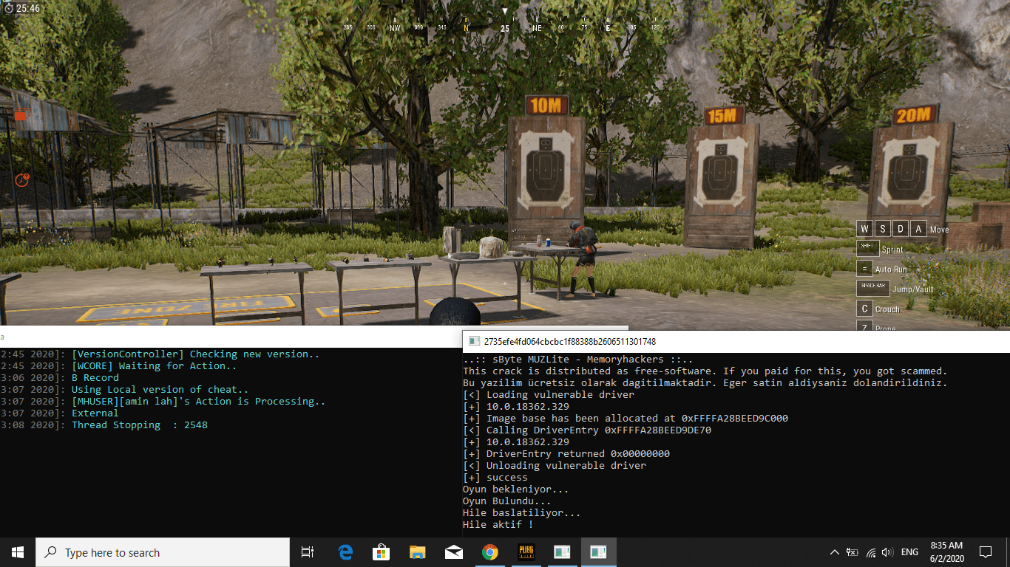Click '[VersionController] Checking new version..' line
Screen dimensions: 1010x567
(196, 354)
